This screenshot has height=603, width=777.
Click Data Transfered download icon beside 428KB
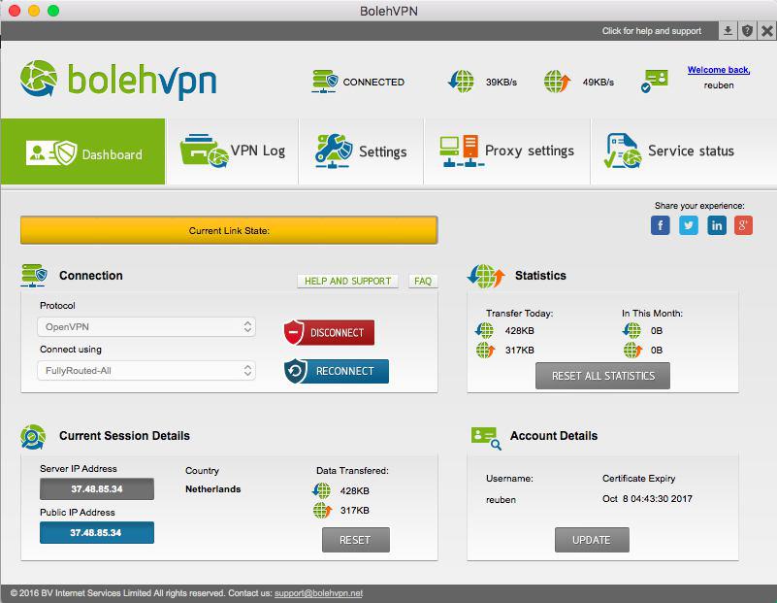point(322,490)
